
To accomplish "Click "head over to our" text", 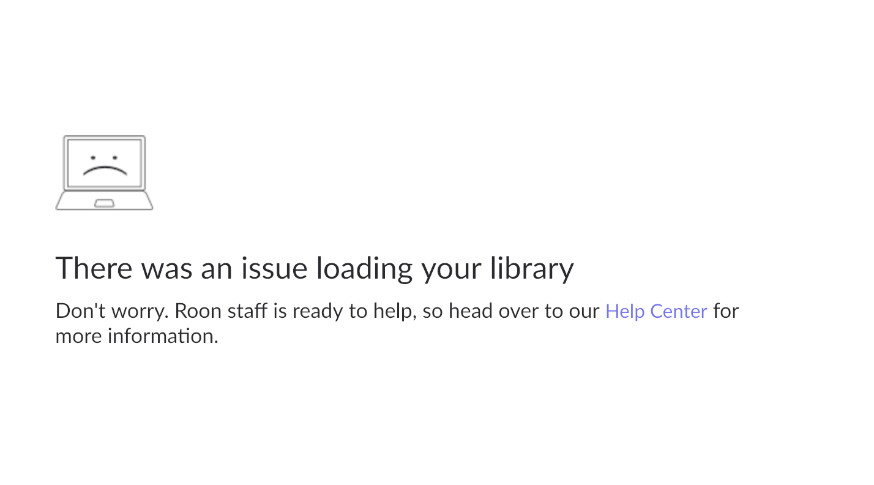I will point(524,311).
